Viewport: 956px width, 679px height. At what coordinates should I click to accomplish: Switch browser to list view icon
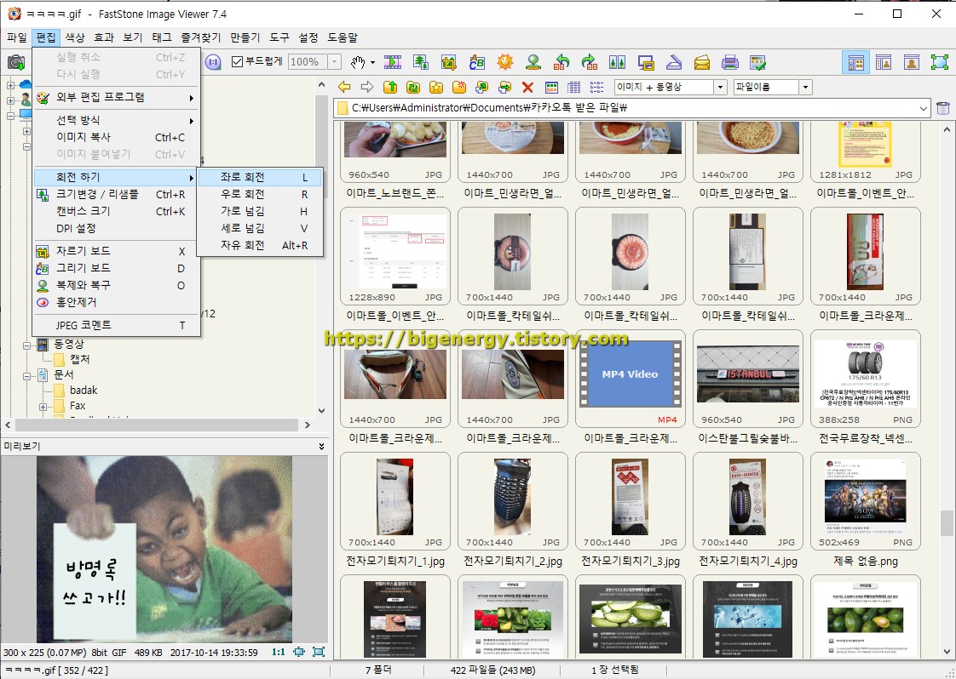pos(597,87)
